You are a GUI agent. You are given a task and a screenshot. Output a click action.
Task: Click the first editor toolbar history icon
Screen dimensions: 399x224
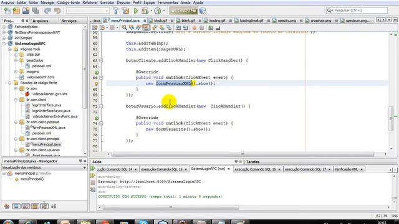click(x=95, y=27)
